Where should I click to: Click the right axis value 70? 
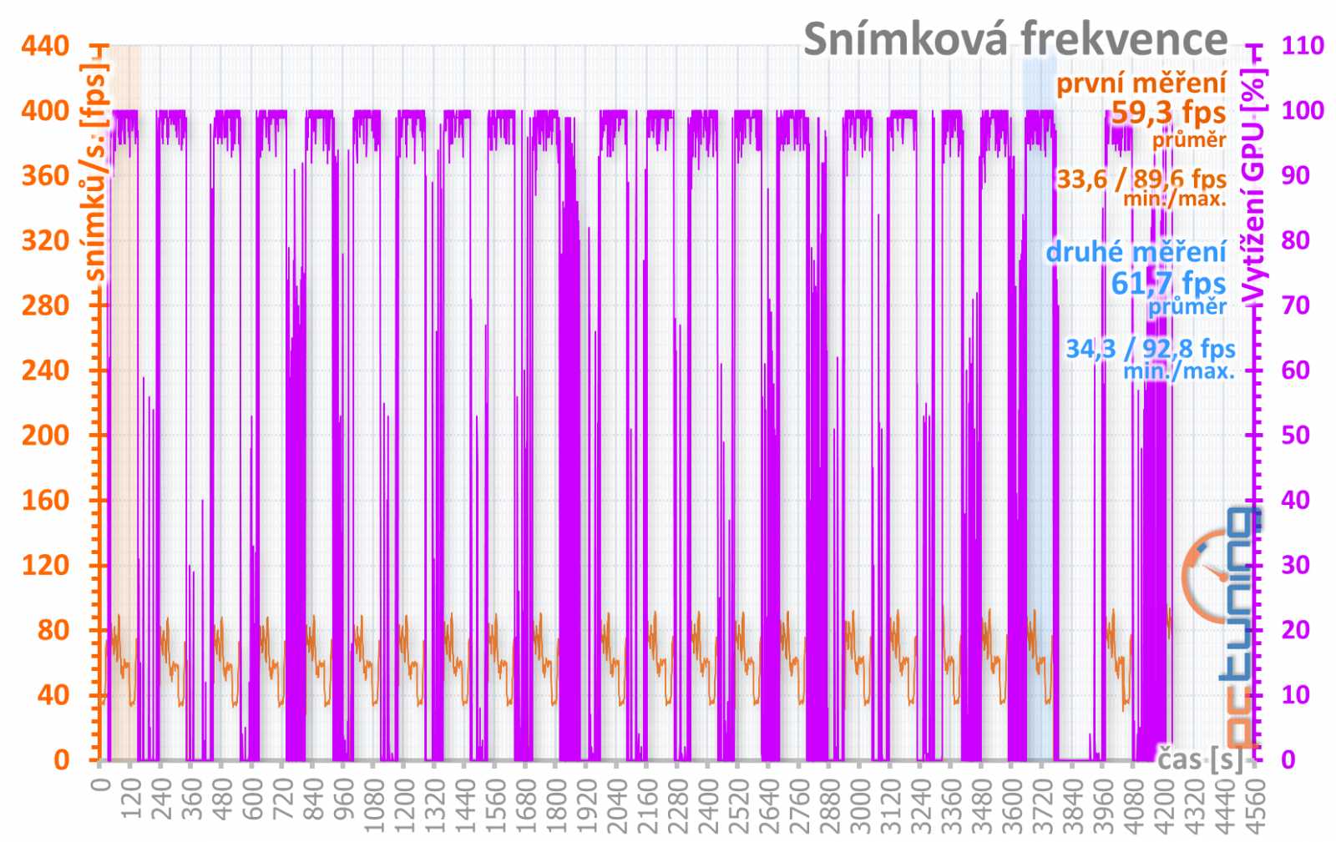tap(1295, 305)
